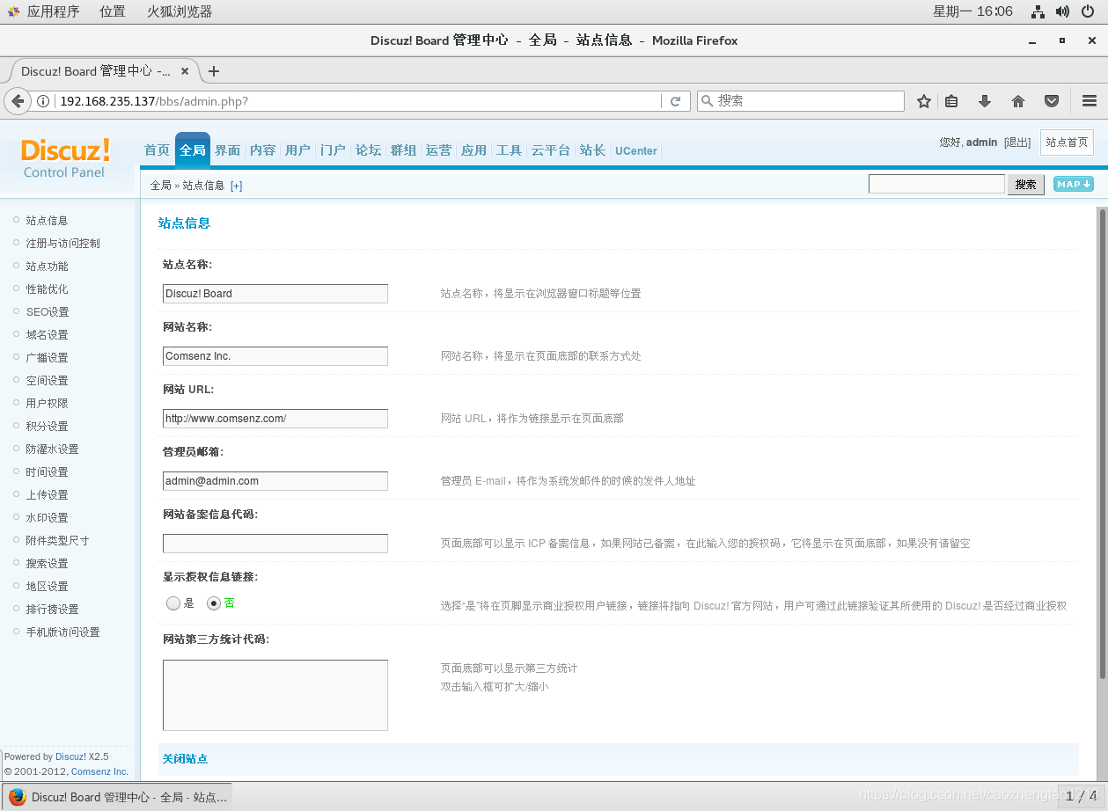Open 性能优化 in the sidebar

[47, 289]
